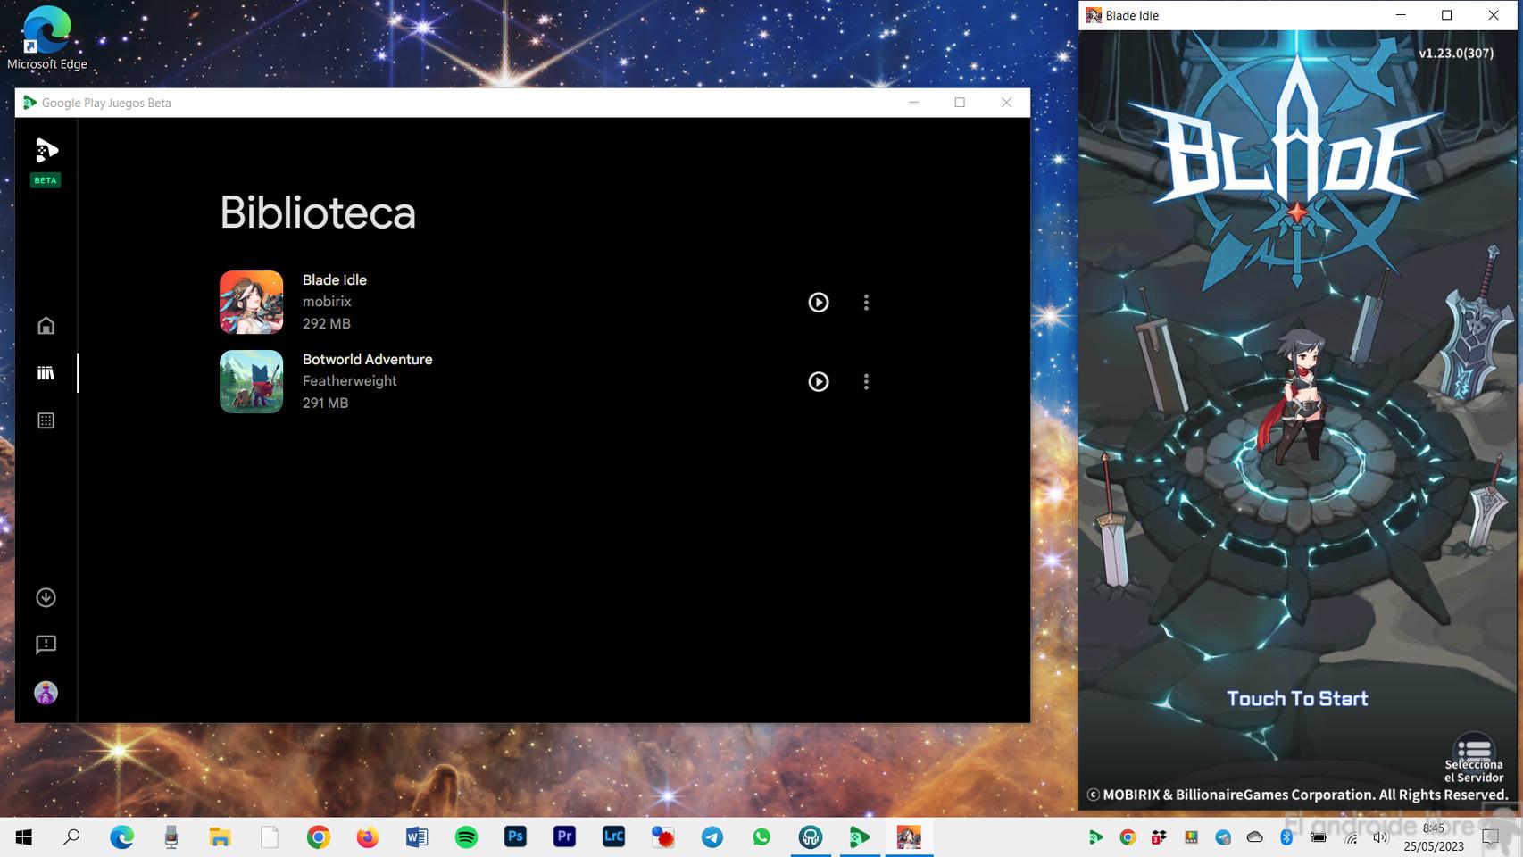Open the Windows Start menu
1523x857 pixels.
pos(24,837)
